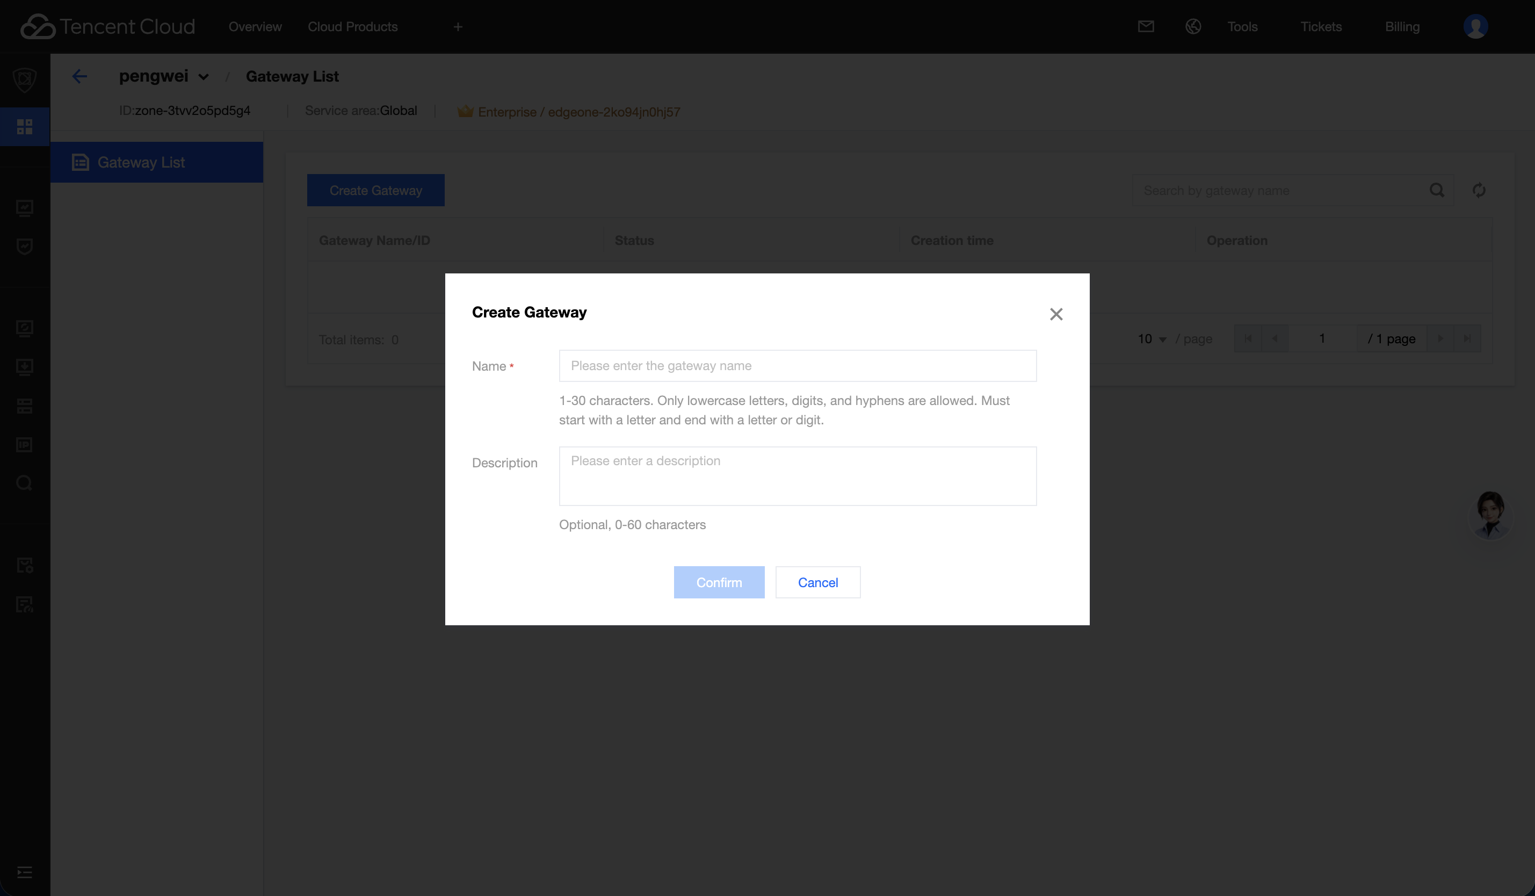Open the magnifier sidebar icon
1535x896 pixels.
click(24, 483)
